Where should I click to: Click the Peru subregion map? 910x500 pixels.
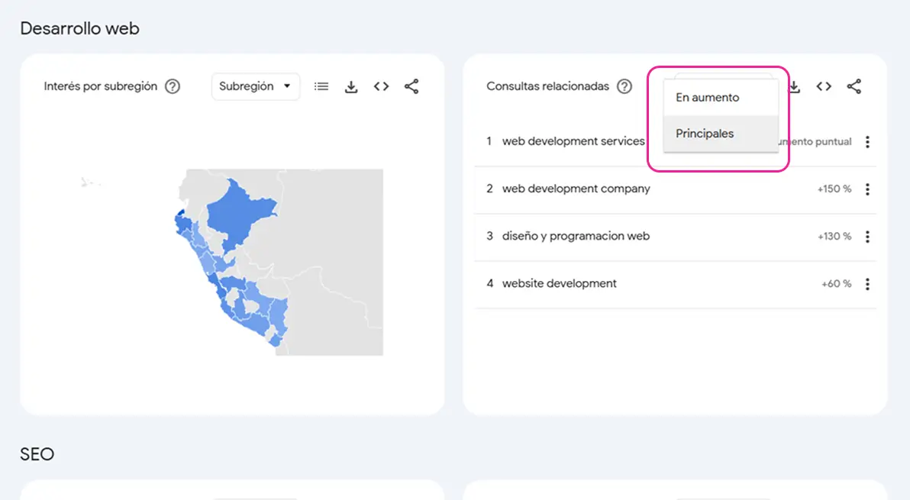pyautogui.click(x=232, y=261)
